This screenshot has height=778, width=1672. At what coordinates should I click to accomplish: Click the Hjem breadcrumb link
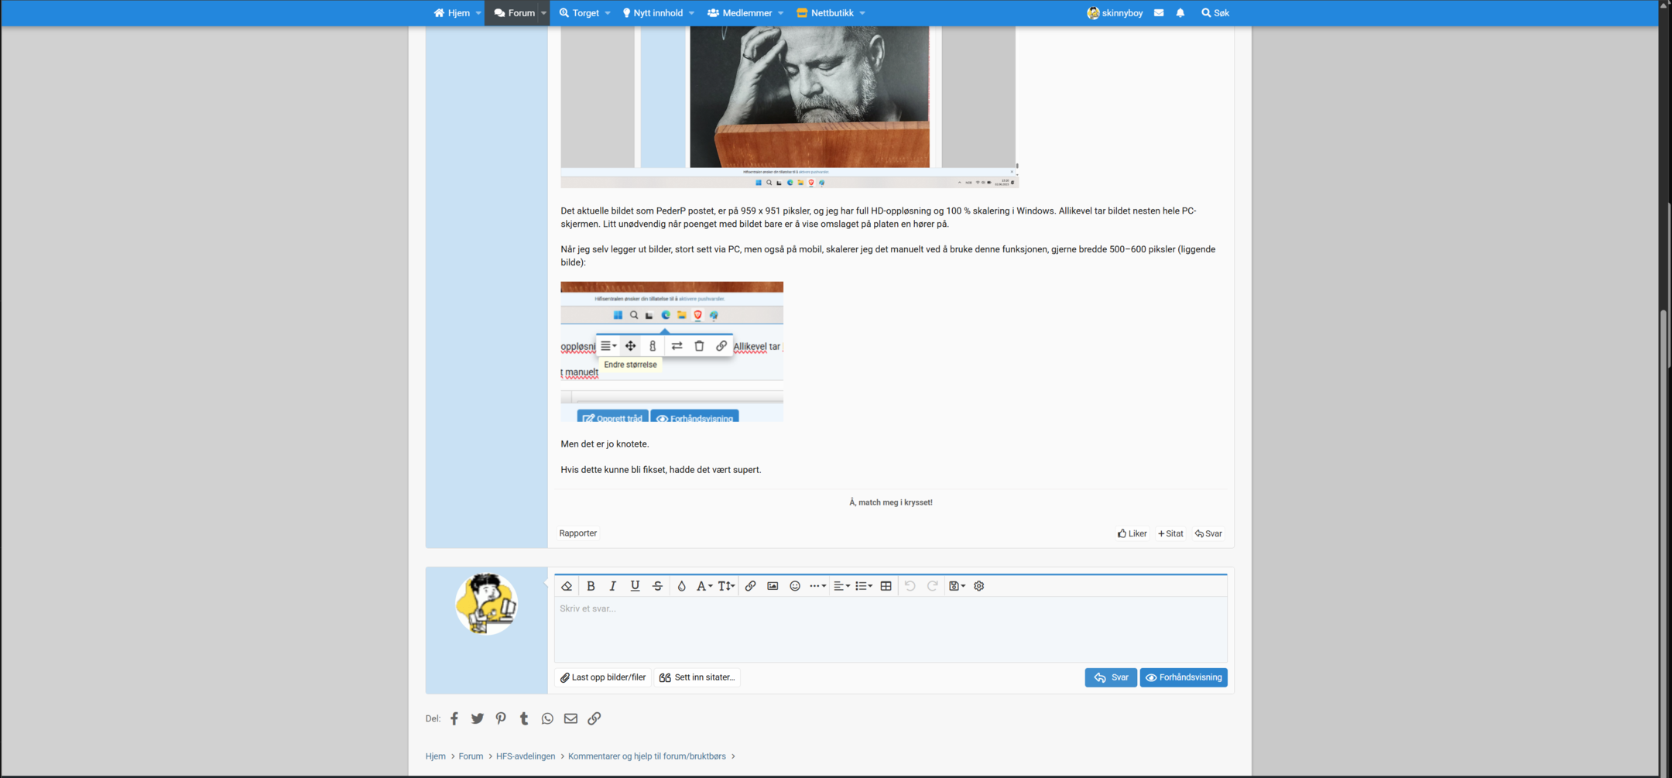[x=435, y=756]
